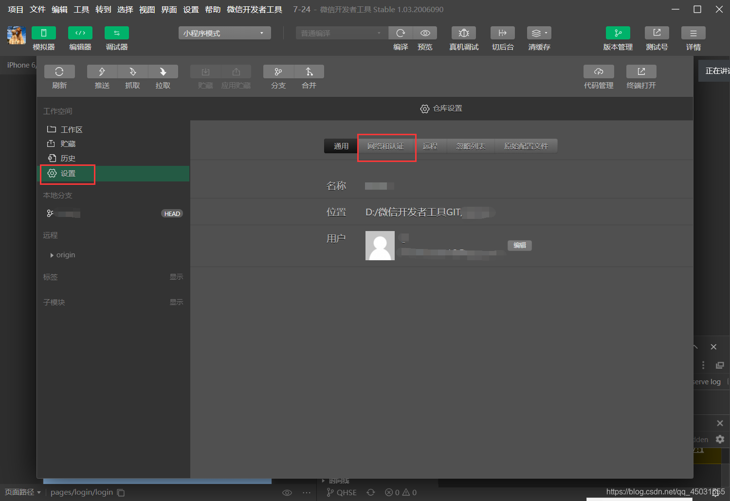Fetch from remote repository

pyautogui.click(x=132, y=72)
